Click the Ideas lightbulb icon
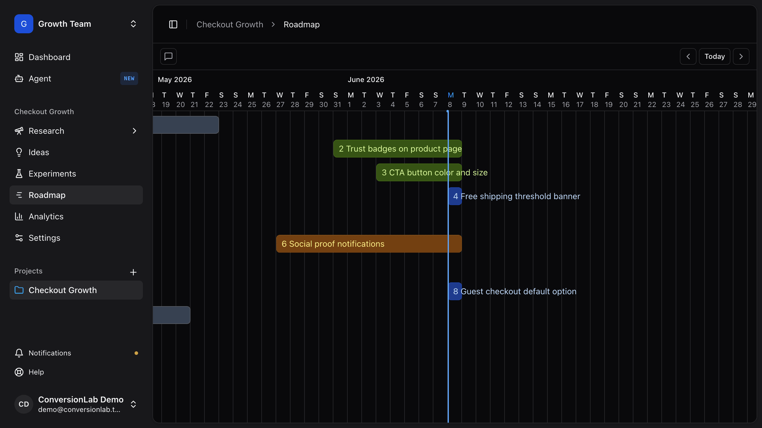Image resolution: width=762 pixels, height=428 pixels. tap(19, 152)
